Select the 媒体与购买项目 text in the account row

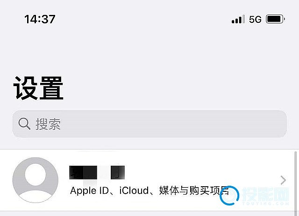pos(194,190)
